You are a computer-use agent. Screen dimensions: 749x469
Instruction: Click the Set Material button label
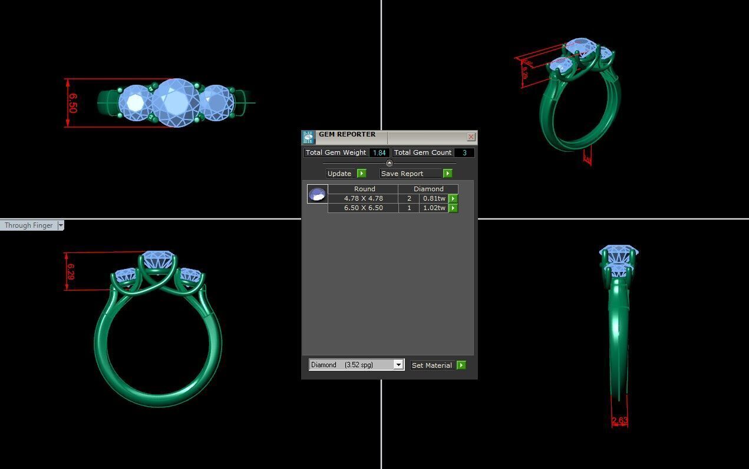tap(432, 365)
